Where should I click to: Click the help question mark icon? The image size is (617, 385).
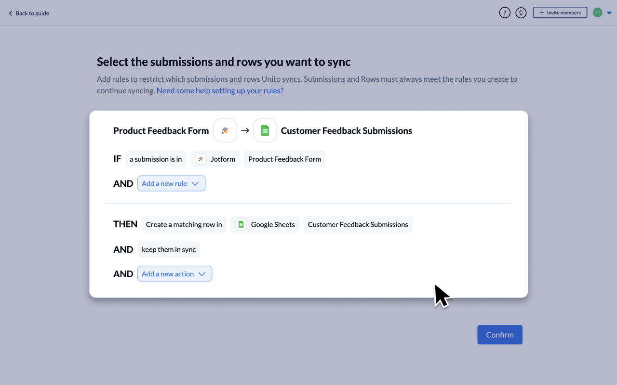coord(504,13)
